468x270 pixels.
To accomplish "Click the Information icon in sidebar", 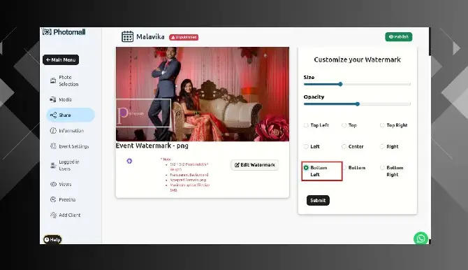I will point(53,131).
